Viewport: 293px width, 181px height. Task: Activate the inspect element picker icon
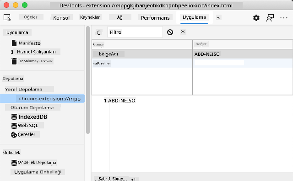click(x=7, y=17)
